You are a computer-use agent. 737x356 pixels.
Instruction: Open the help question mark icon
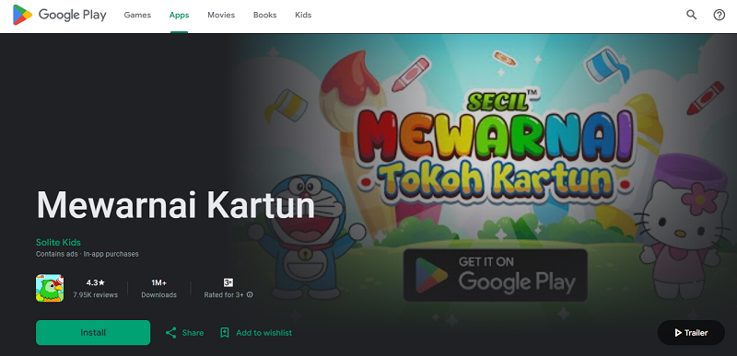[x=719, y=15]
